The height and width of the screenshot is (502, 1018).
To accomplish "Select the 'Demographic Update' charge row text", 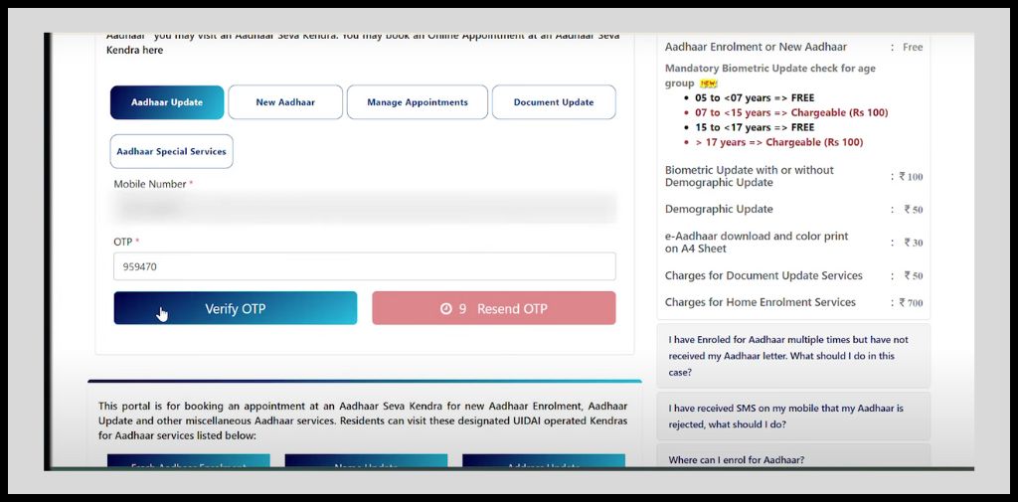I will coord(719,209).
